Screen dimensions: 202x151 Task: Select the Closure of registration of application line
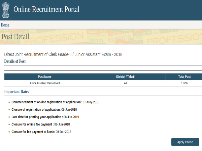[44, 109]
